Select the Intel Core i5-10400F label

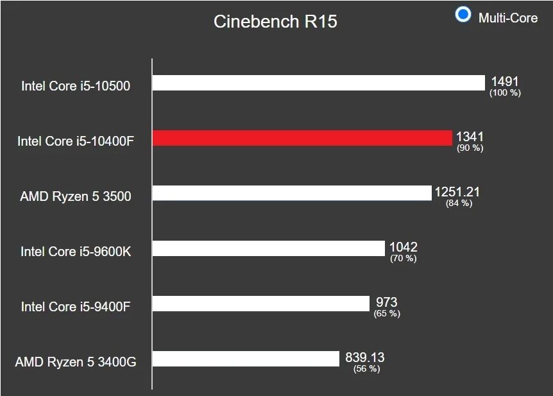pos(76,141)
